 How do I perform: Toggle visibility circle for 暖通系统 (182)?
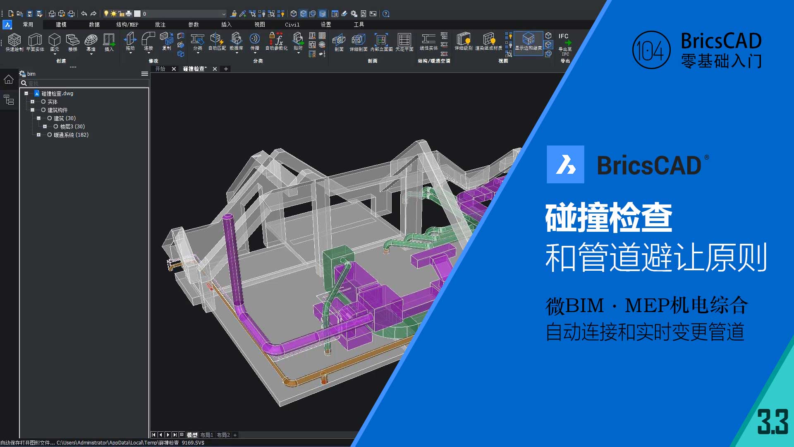(x=50, y=135)
